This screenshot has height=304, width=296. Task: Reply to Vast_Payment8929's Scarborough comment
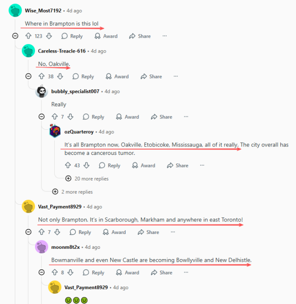click(x=80, y=232)
